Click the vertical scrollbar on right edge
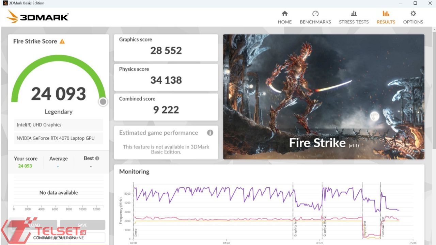This screenshot has width=436, height=245. coord(434,88)
